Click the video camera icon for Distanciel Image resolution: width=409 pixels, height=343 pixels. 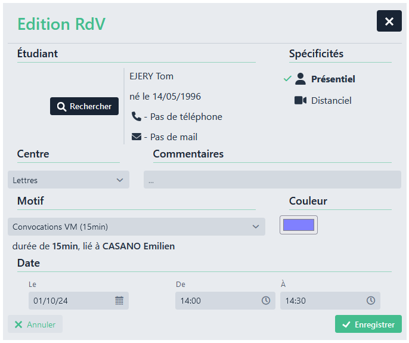[x=300, y=100]
